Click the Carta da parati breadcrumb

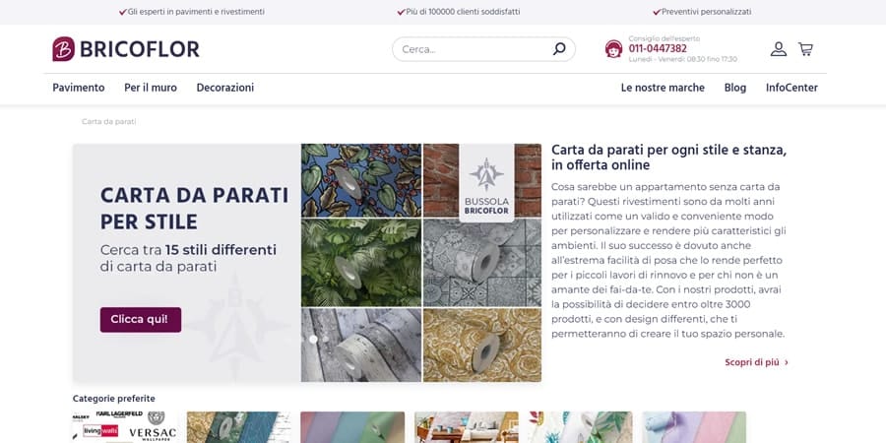108,121
